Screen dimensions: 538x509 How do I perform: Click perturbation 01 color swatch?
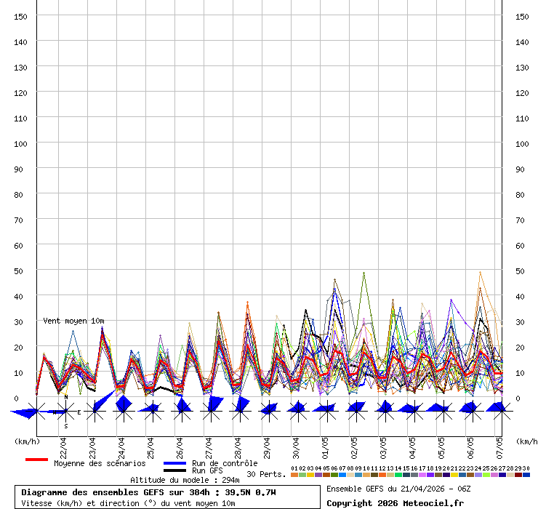point(294,475)
